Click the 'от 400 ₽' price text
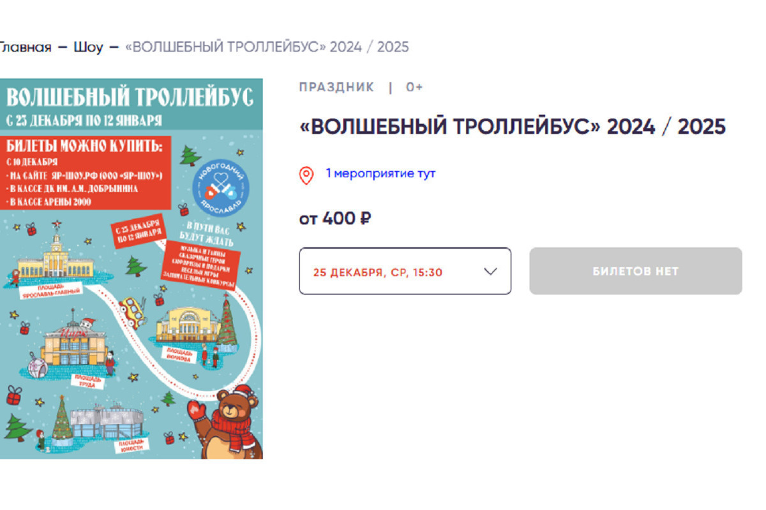The image size is (766, 510). click(x=336, y=219)
